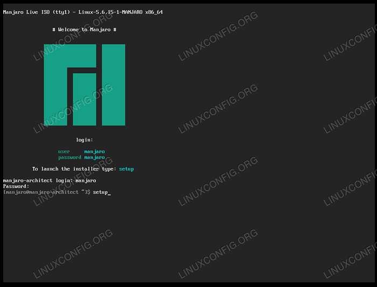
Task: Click the cyan 'user' label
Action: point(64,151)
